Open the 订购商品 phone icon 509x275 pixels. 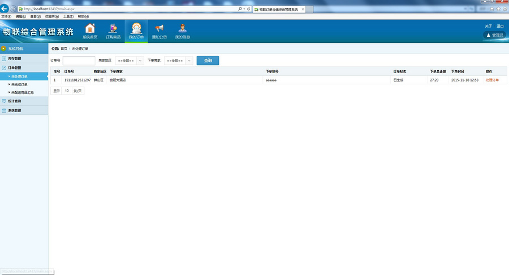coord(113,28)
